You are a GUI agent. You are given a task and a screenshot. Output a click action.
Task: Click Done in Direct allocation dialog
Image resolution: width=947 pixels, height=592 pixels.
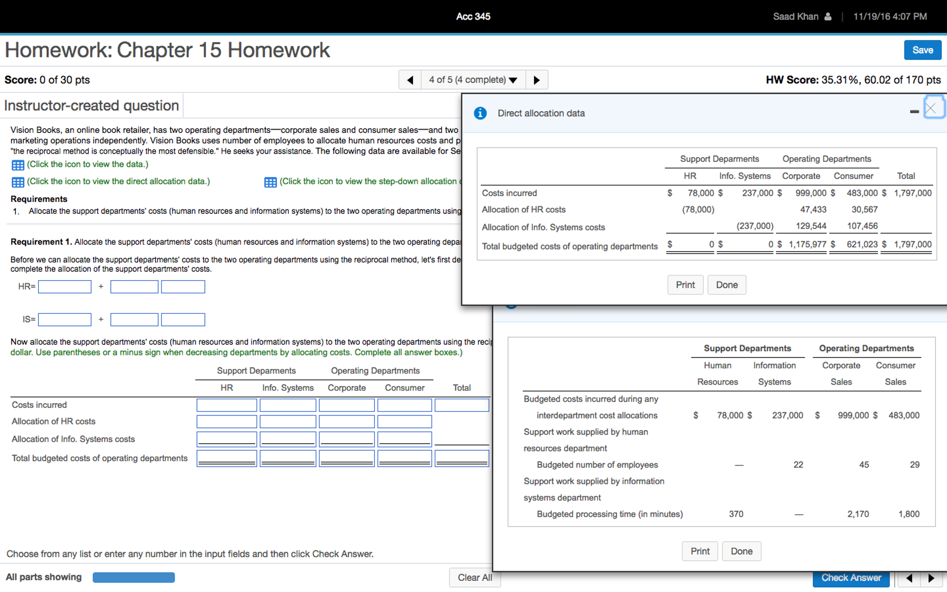pos(726,285)
